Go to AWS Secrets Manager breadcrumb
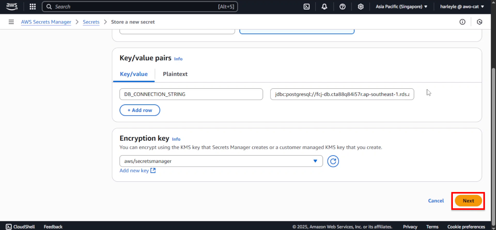 pyautogui.click(x=46, y=22)
